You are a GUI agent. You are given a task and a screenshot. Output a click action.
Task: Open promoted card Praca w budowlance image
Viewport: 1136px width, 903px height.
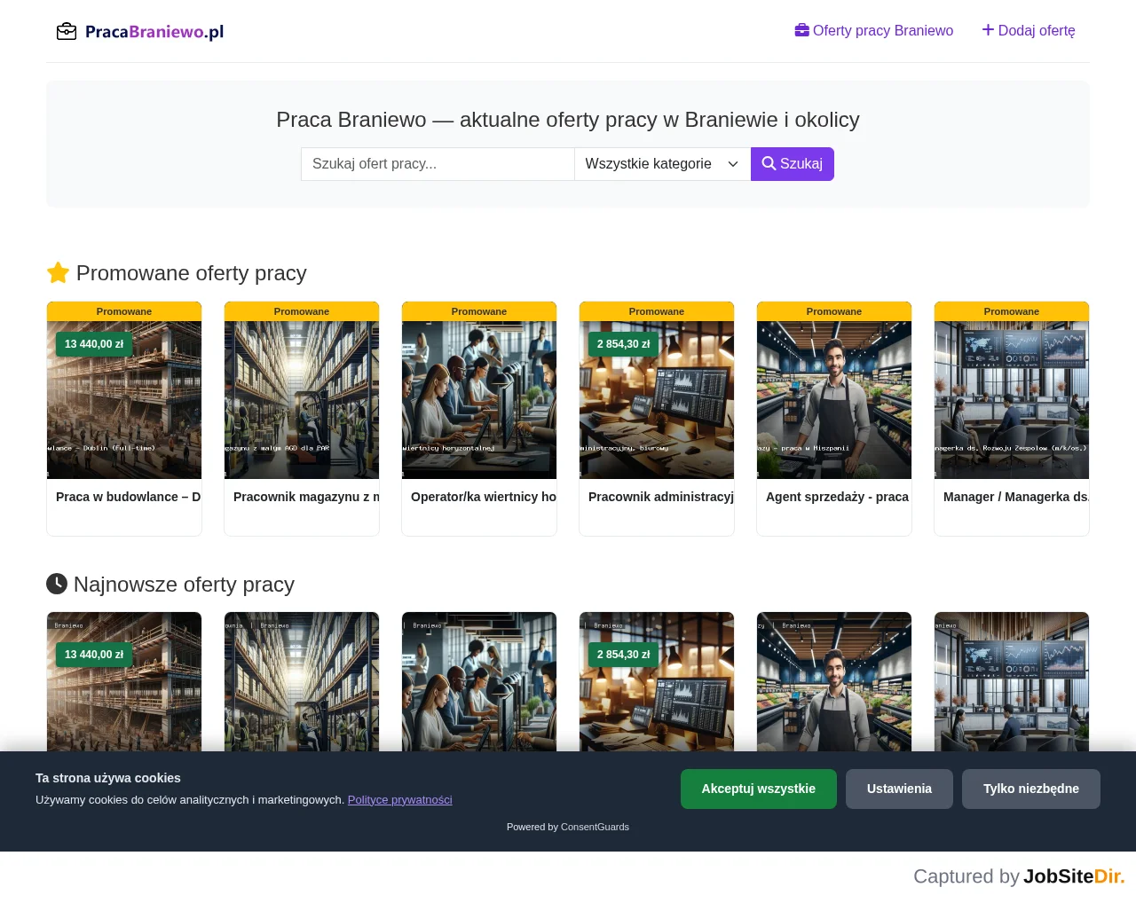click(x=124, y=400)
